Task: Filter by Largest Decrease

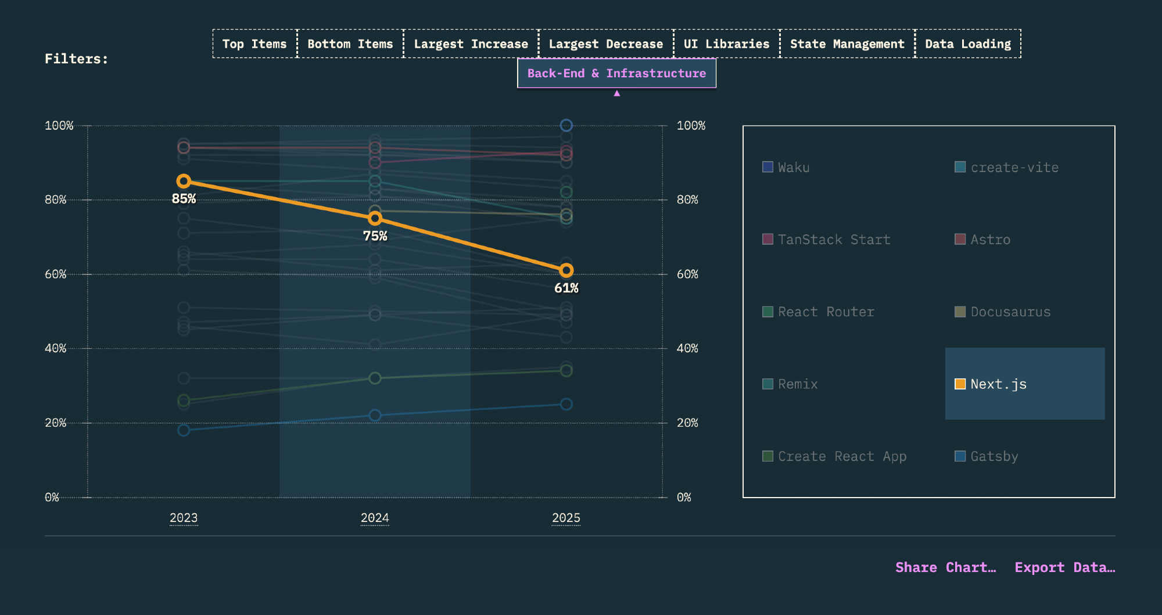Action: 605,44
